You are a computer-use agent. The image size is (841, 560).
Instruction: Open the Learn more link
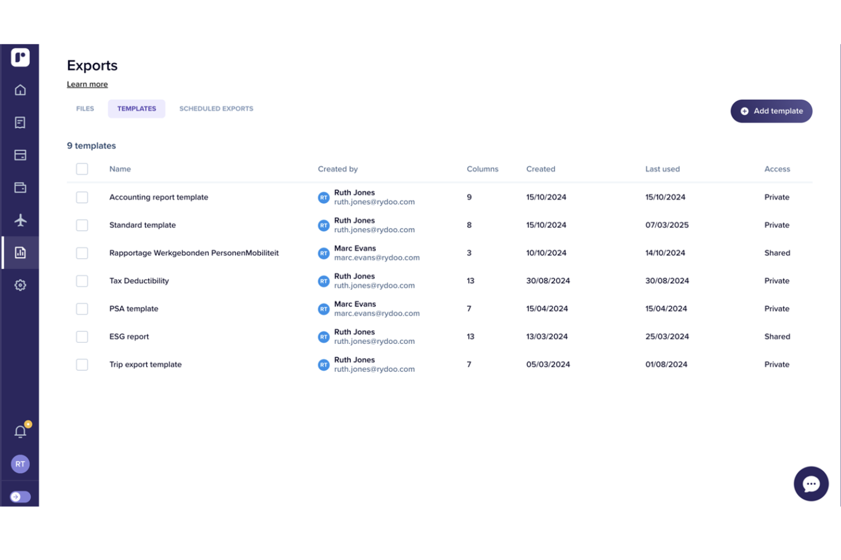[x=87, y=84]
